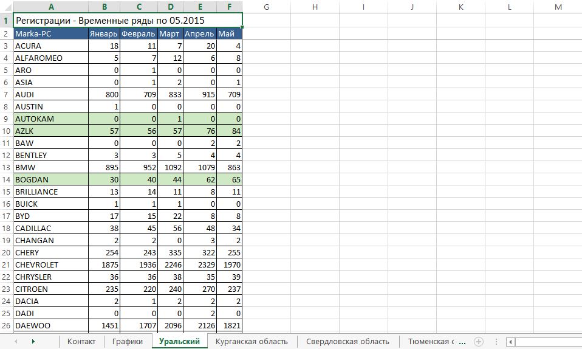
Task: Open the Курганская область sheet tab
Action: (x=252, y=342)
